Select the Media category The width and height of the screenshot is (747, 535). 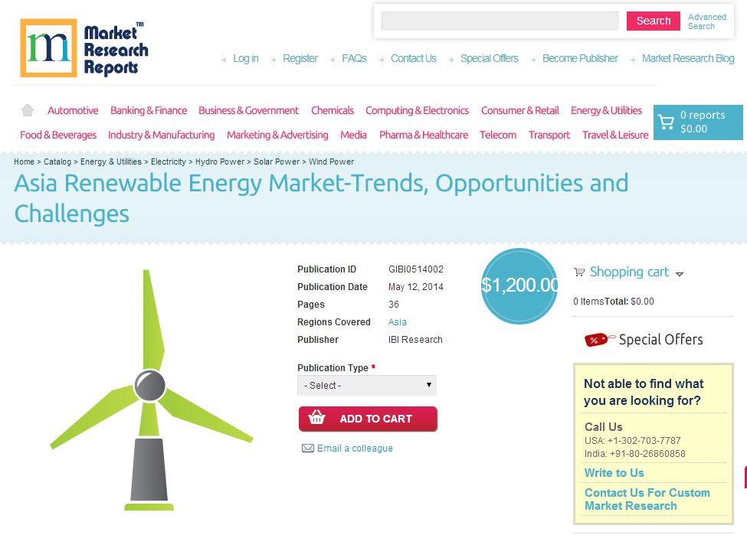(x=353, y=135)
